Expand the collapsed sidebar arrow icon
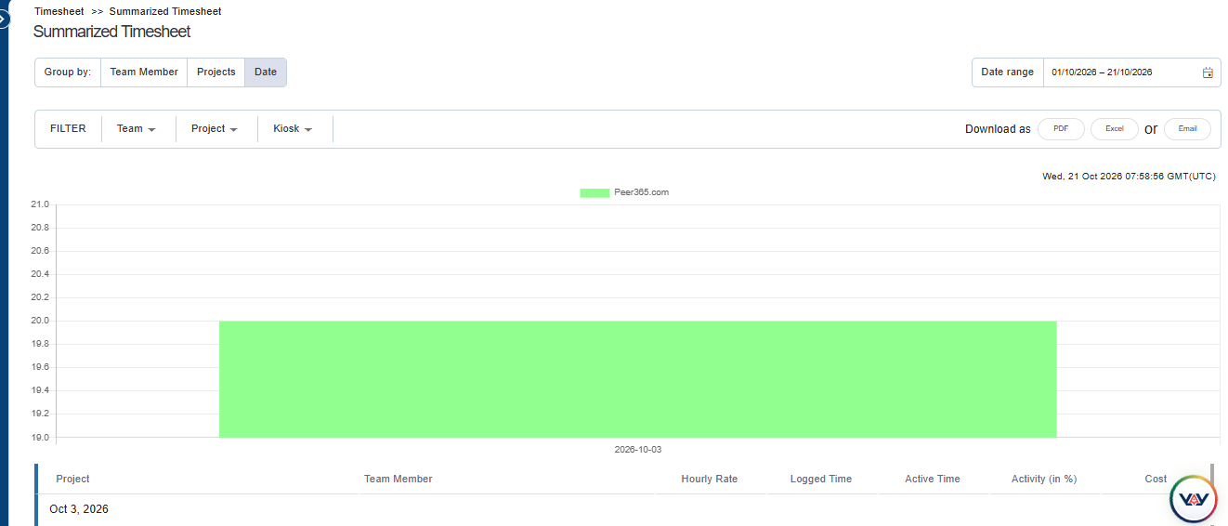1228x526 pixels. pos(3,18)
